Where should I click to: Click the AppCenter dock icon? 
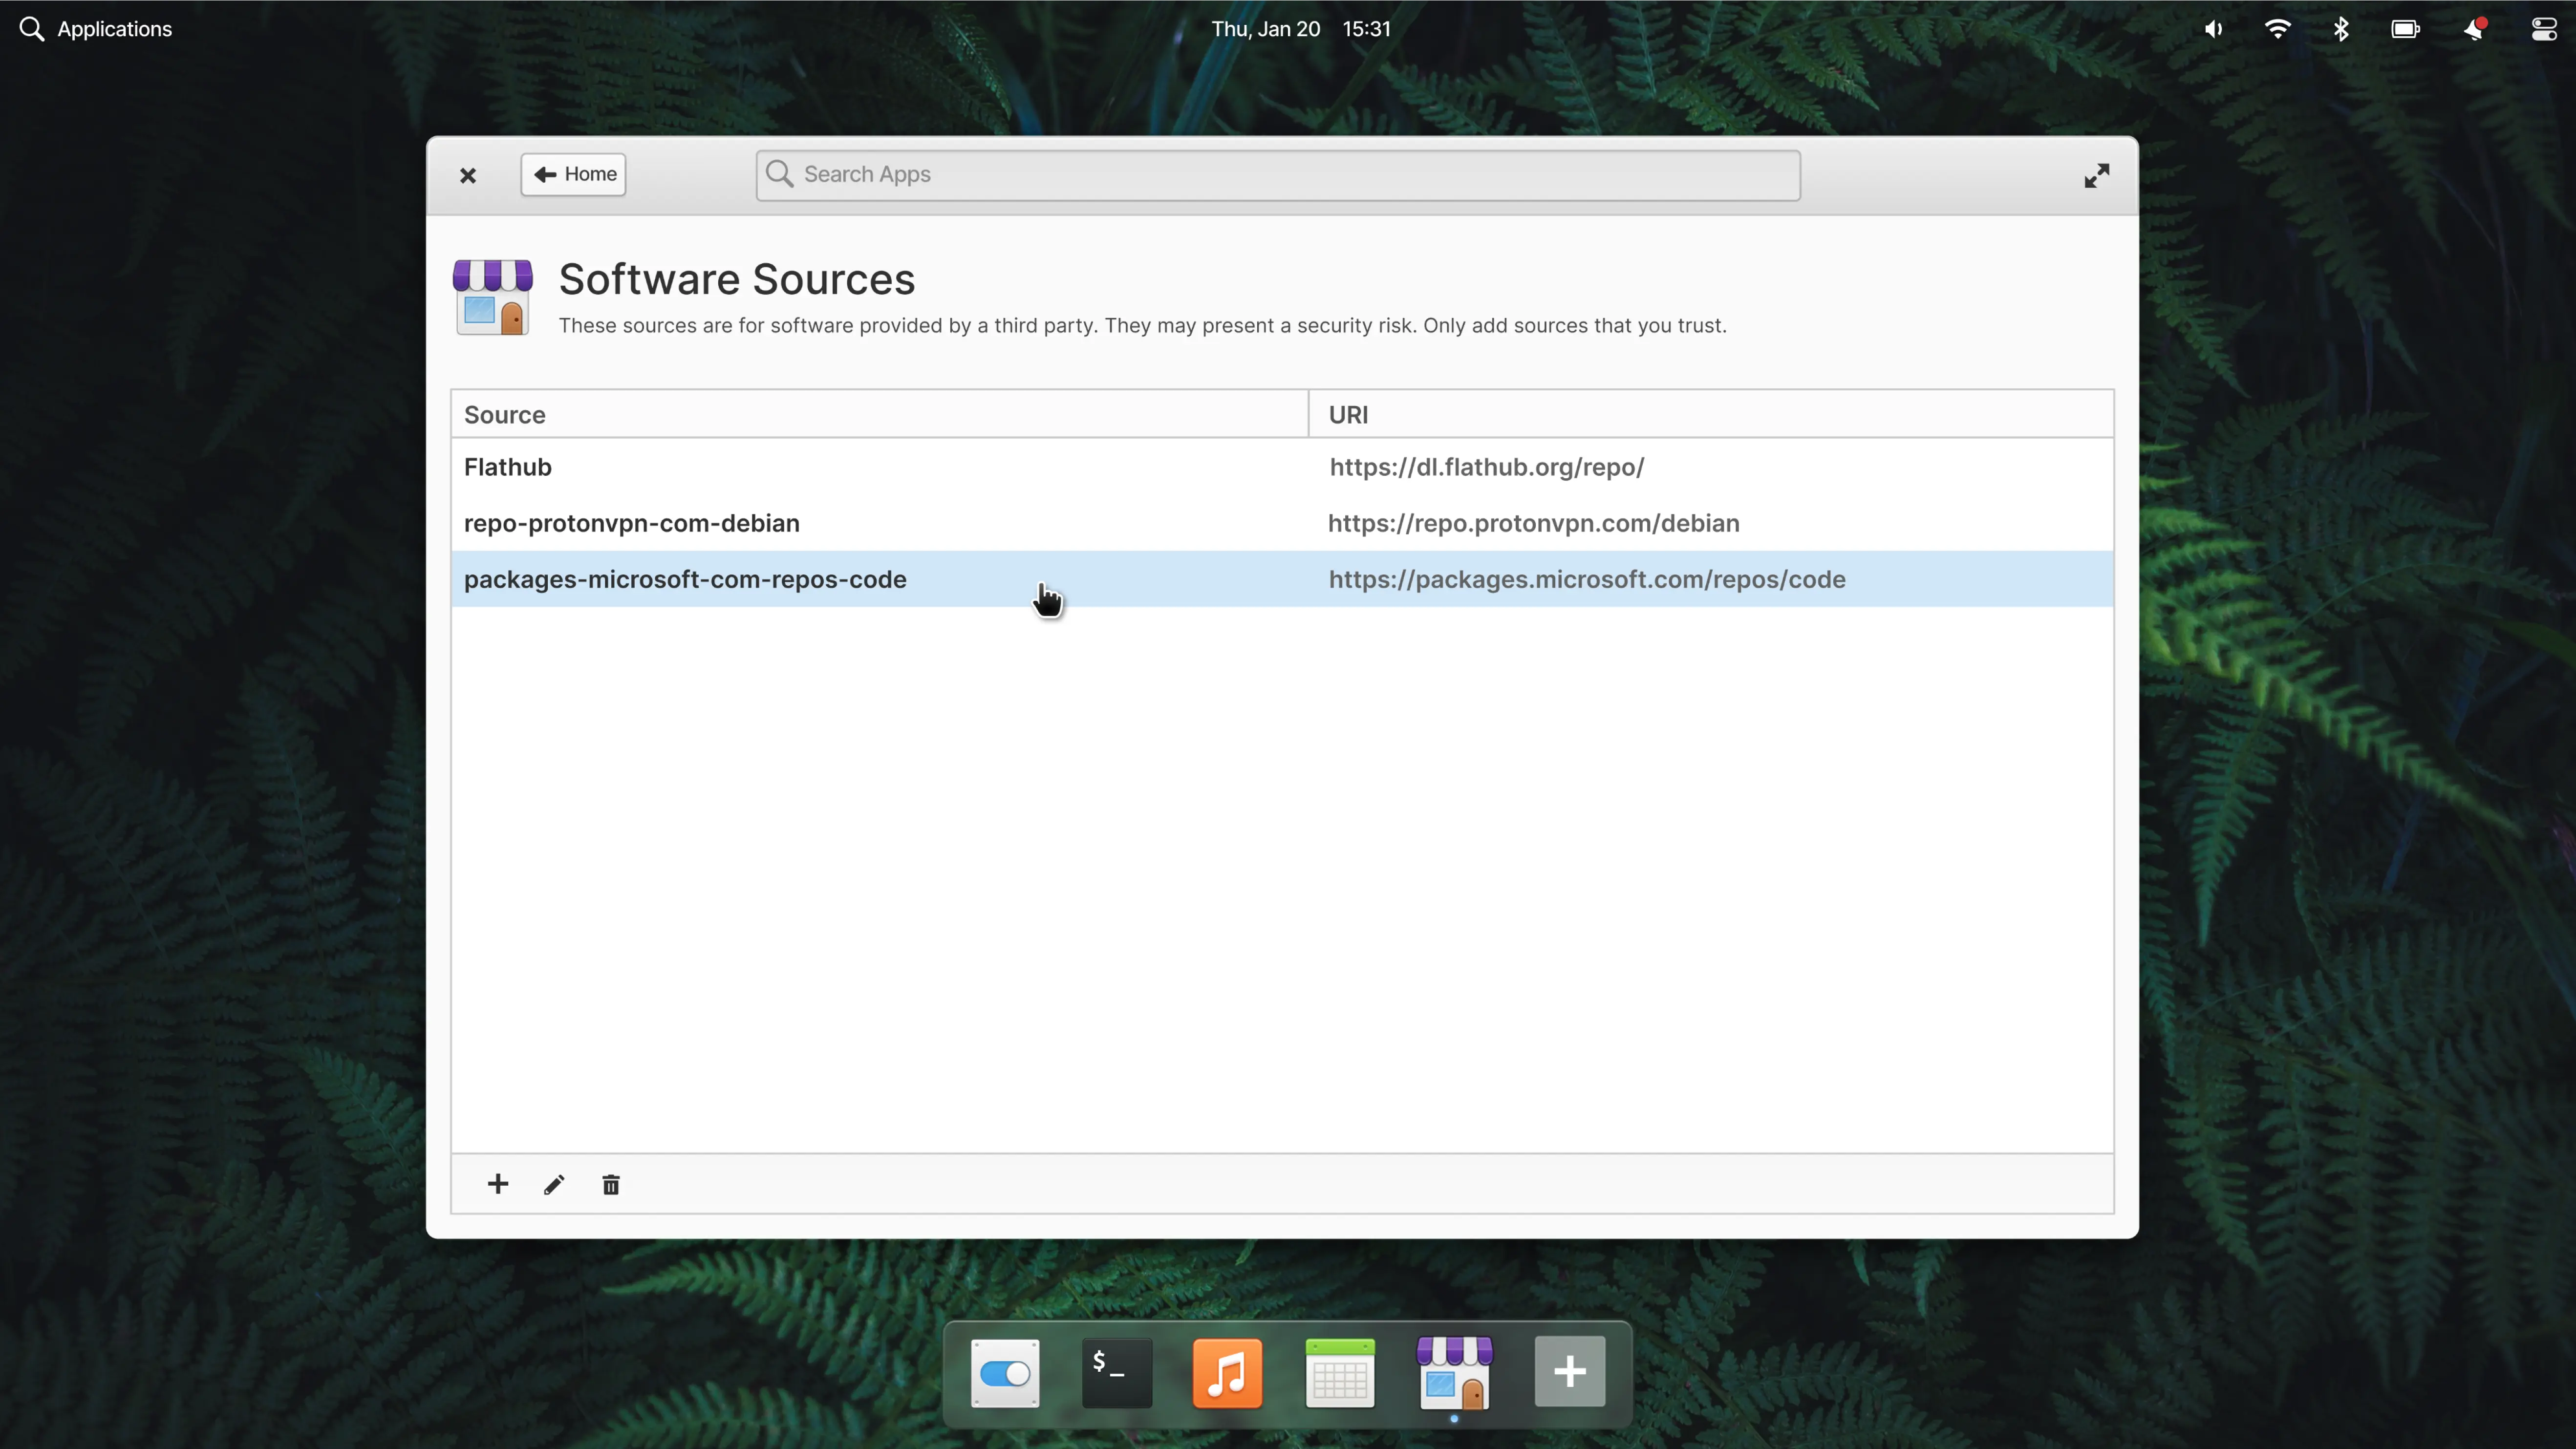(1454, 1372)
